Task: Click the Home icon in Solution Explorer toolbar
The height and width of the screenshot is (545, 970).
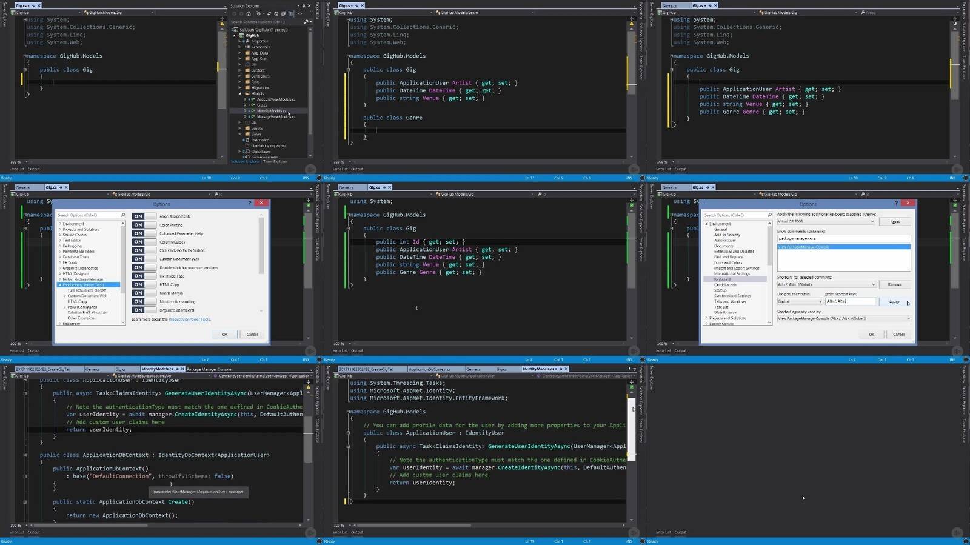Action: click(249, 13)
